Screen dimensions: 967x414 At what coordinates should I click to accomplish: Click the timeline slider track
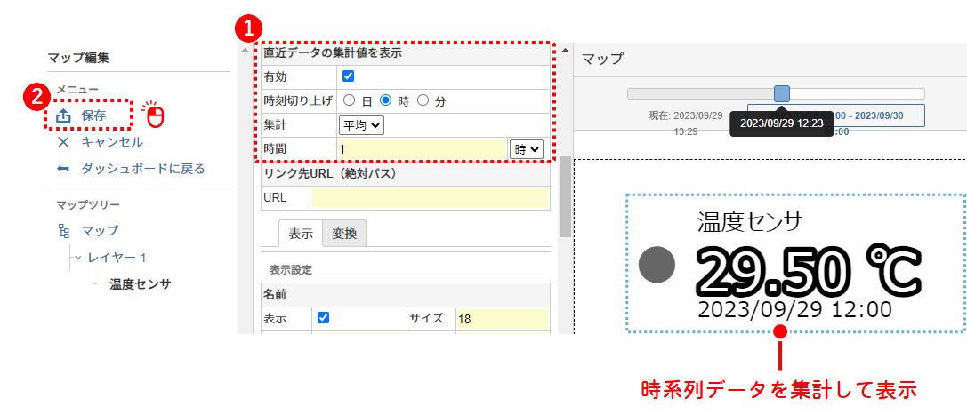pyautogui.click(x=776, y=93)
